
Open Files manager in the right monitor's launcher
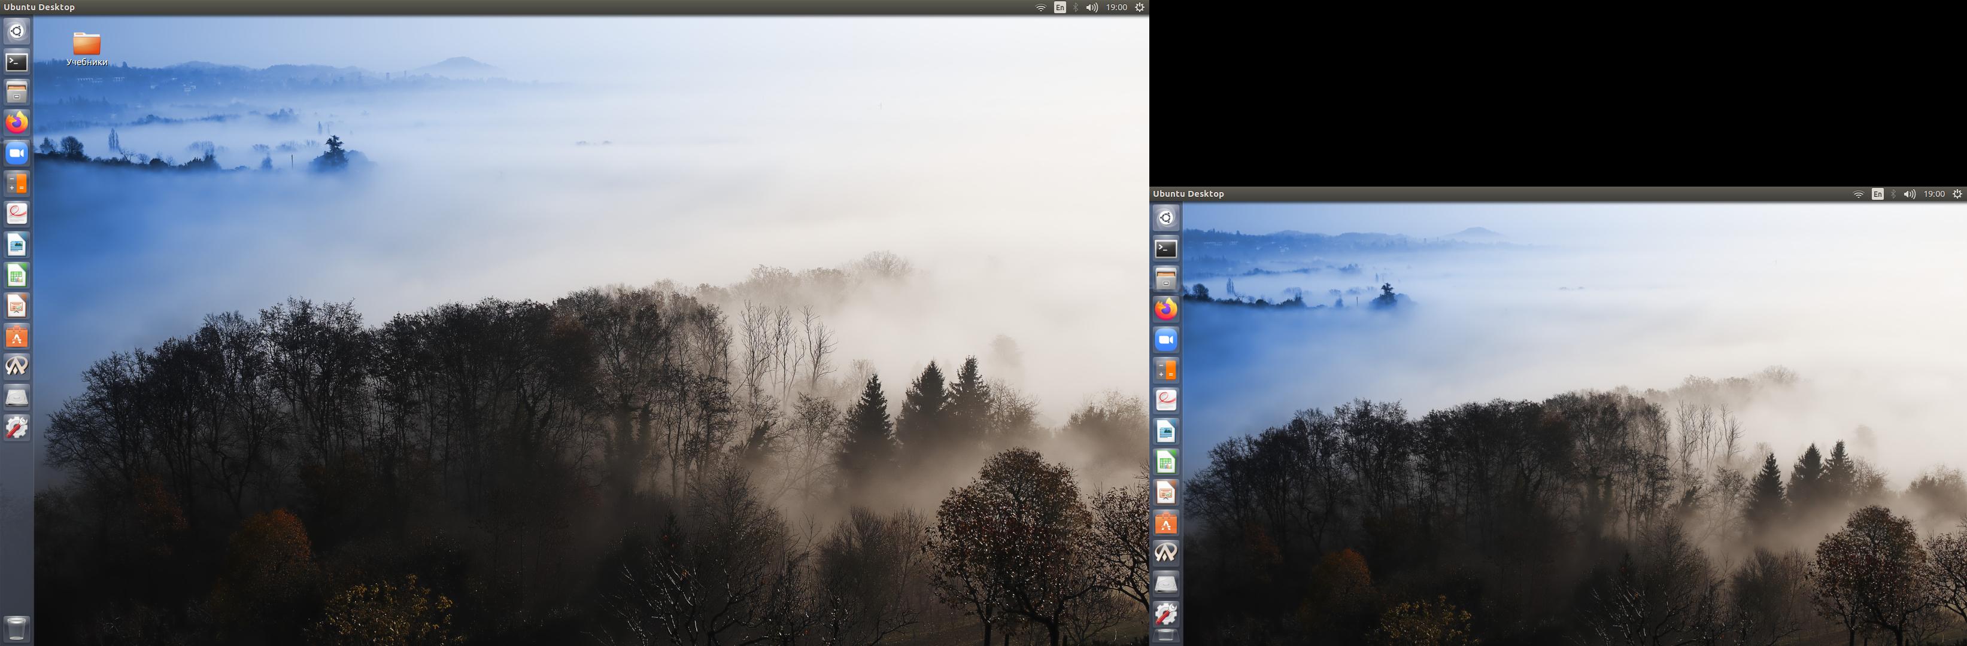(1165, 279)
